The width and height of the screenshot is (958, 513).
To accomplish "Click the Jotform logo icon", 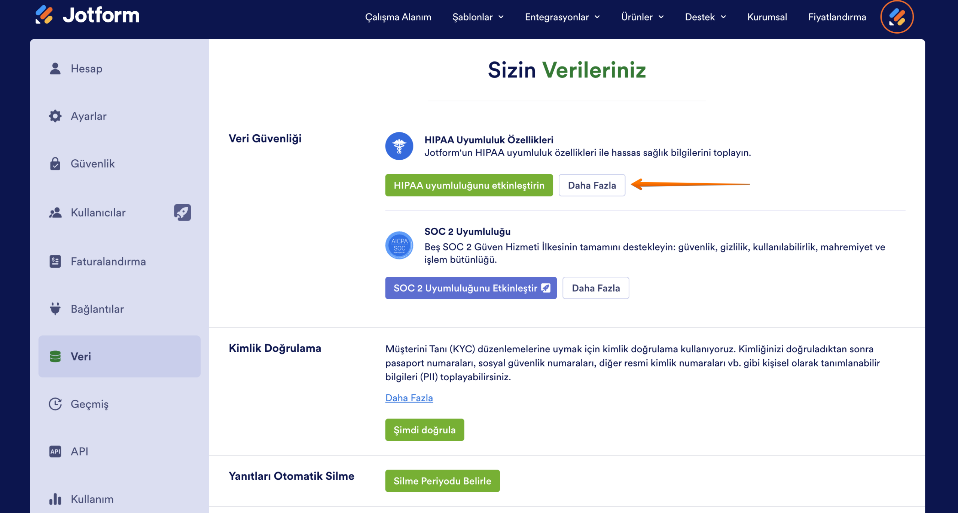I will click(x=44, y=15).
